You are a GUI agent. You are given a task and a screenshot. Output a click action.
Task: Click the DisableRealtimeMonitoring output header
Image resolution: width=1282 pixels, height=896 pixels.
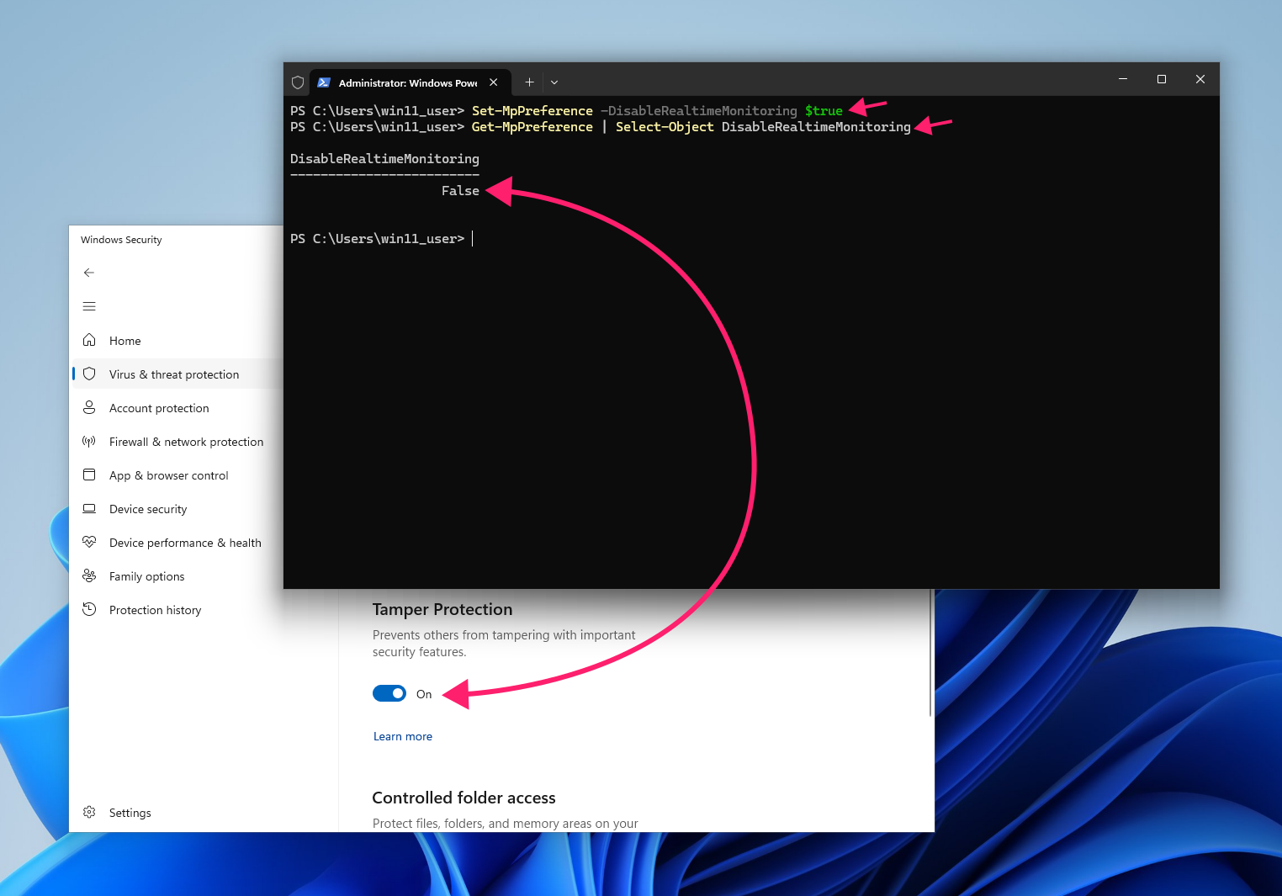click(x=384, y=159)
